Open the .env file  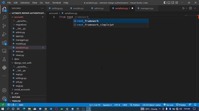(x=27, y=93)
